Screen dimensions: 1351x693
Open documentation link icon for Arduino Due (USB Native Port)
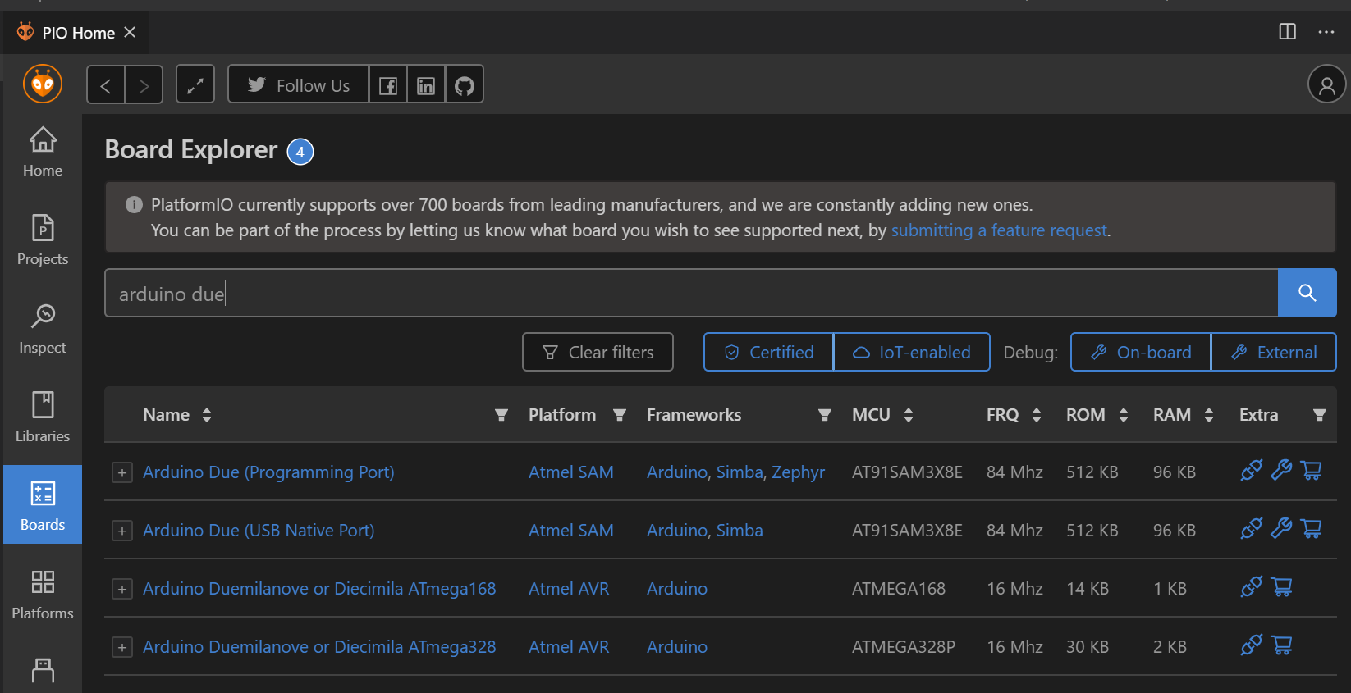click(x=1252, y=529)
